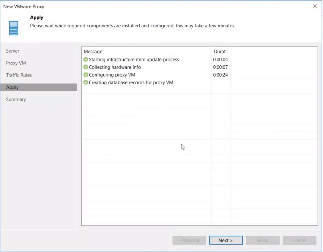Click the greyed-out Finish button
Screen dimensions: 323x252
[x=263, y=240]
